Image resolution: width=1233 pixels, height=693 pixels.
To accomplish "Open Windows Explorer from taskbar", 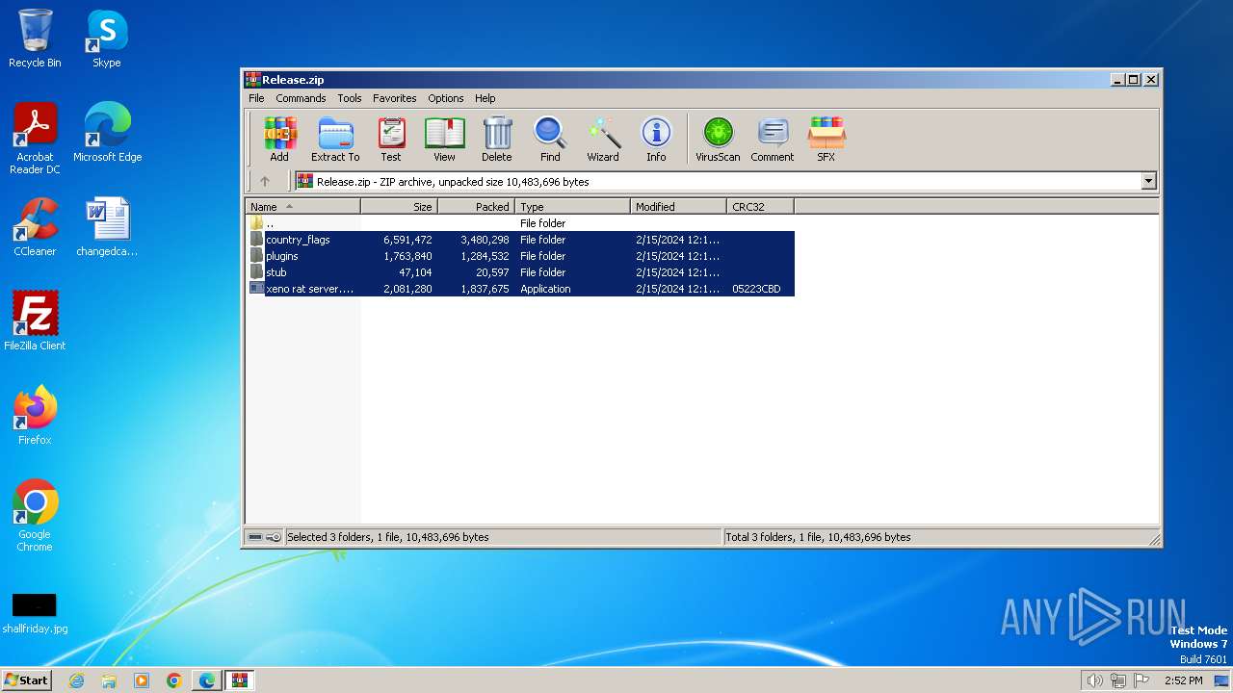I will pos(109,680).
